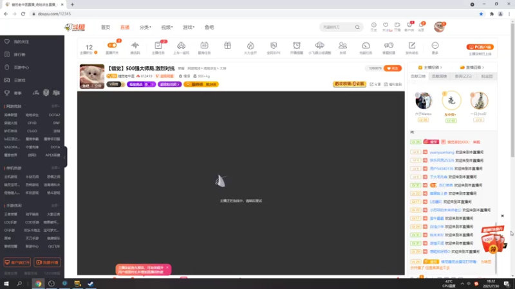The height and width of the screenshot is (289, 515).
Task: Click the 福利签到 sign-in link
Action: tap(393, 84)
